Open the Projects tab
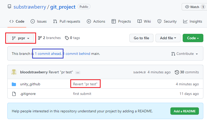The height and width of the screenshot is (123, 207). (121, 21)
